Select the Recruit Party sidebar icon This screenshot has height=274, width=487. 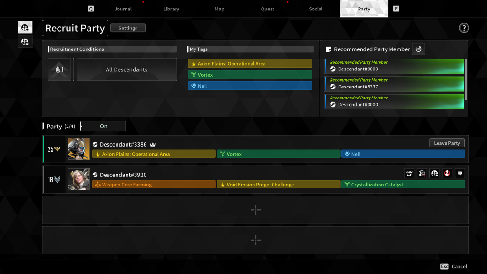pyautogui.click(x=25, y=27)
